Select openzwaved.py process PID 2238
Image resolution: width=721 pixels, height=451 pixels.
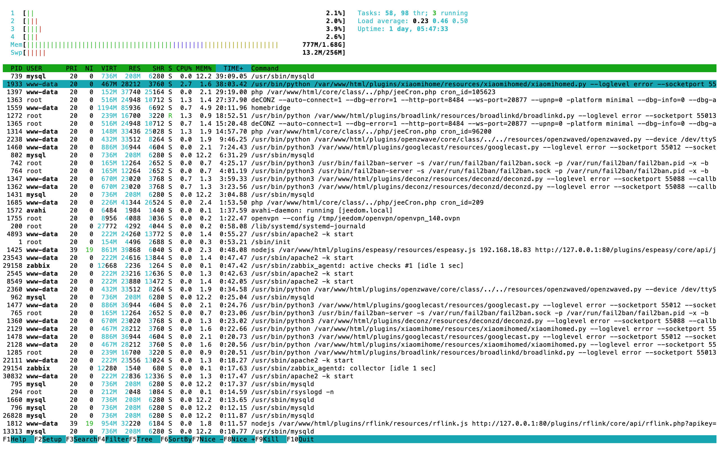point(360,139)
